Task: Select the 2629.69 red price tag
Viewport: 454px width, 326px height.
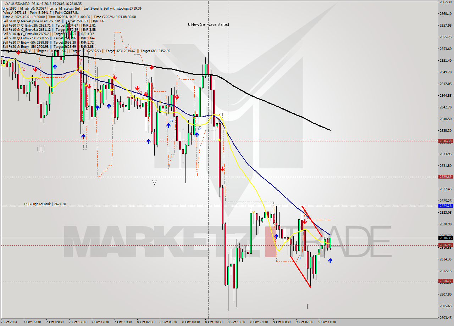Action: pyautogui.click(x=445, y=177)
